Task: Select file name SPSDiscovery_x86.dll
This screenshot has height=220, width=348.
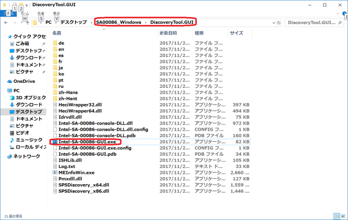Action: pos(84,191)
